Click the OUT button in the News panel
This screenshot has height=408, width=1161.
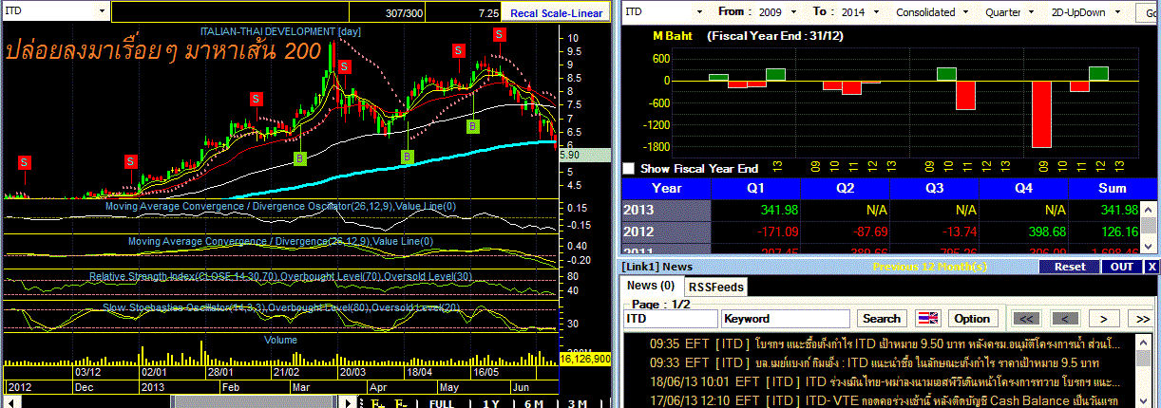coord(1122,267)
